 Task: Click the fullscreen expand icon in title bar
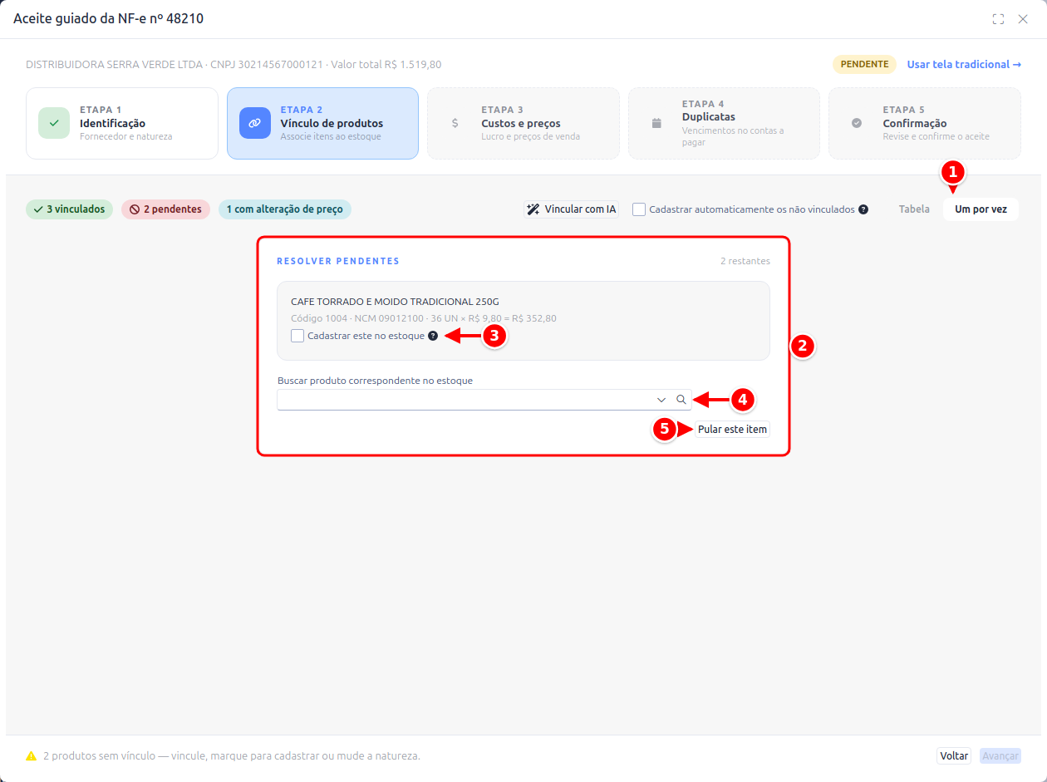point(998,19)
